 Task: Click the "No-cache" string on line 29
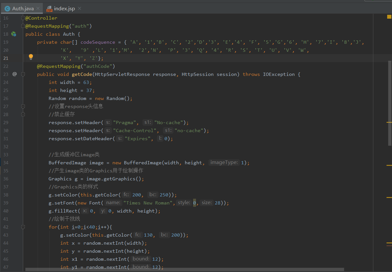pyautogui.click(x=169, y=122)
